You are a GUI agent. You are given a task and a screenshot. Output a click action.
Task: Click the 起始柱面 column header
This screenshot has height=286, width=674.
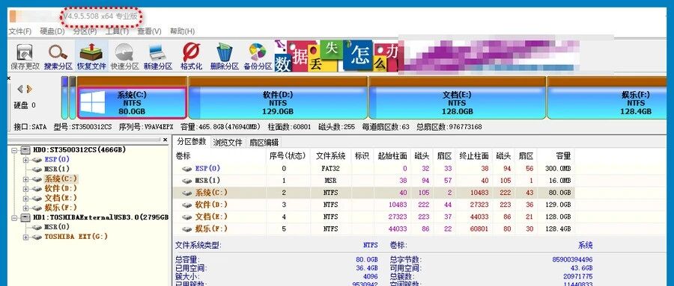coord(391,156)
